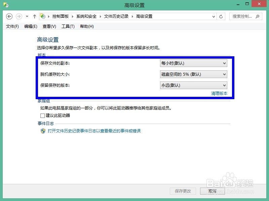This screenshot has height=201, width=269.
Task: Click the back navigation arrow
Action: 9,16
